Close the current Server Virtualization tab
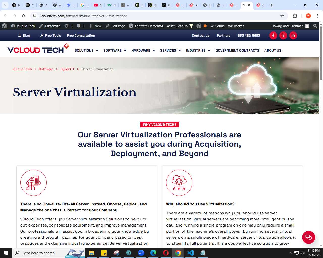 coord(249,5)
